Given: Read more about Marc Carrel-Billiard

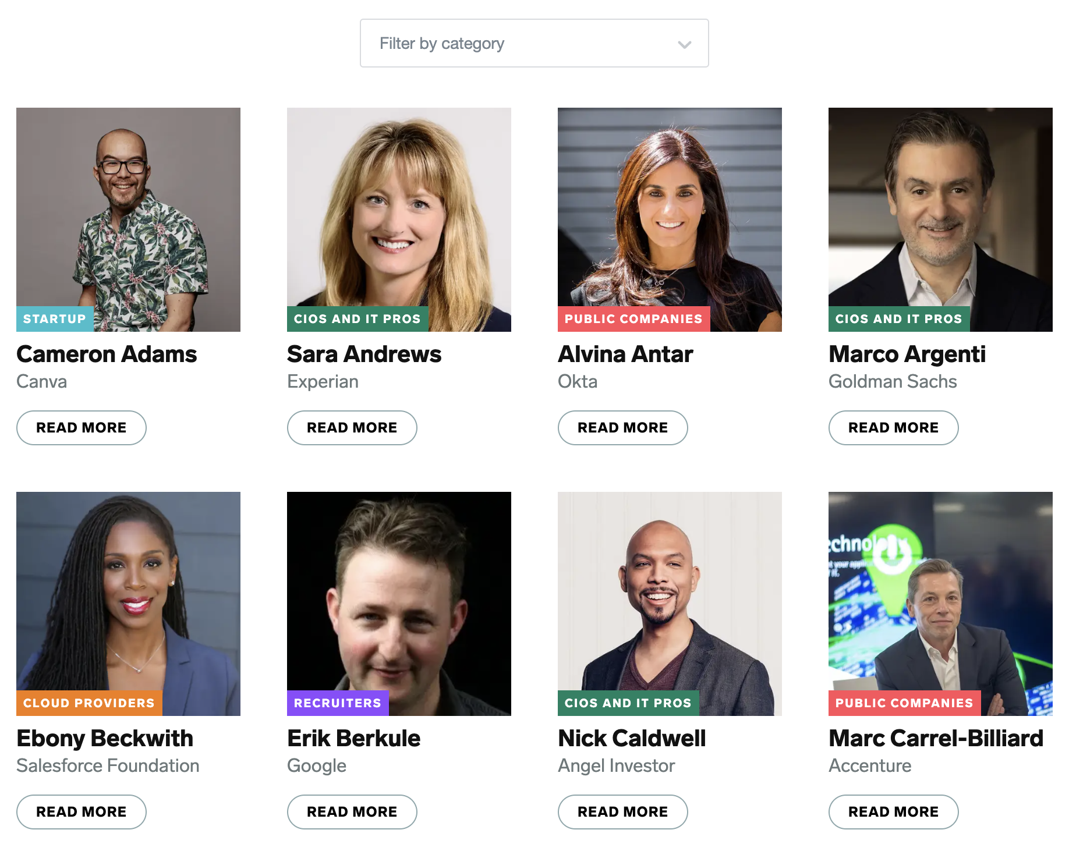Looking at the screenshot, I should 894,812.
